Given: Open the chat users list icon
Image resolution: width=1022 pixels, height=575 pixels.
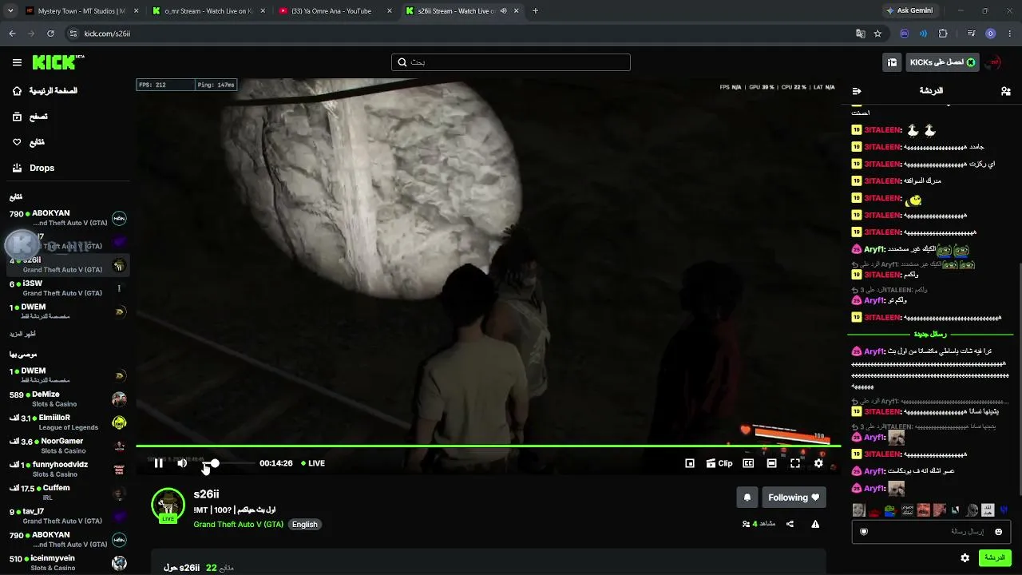Looking at the screenshot, I should [1005, 91].
